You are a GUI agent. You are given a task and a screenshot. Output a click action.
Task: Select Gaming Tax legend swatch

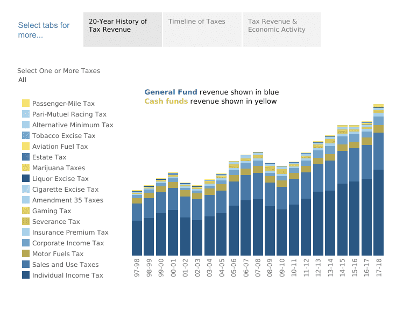[x=26, y=211]
